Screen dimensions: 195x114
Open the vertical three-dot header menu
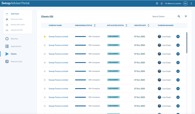(191, 4)
